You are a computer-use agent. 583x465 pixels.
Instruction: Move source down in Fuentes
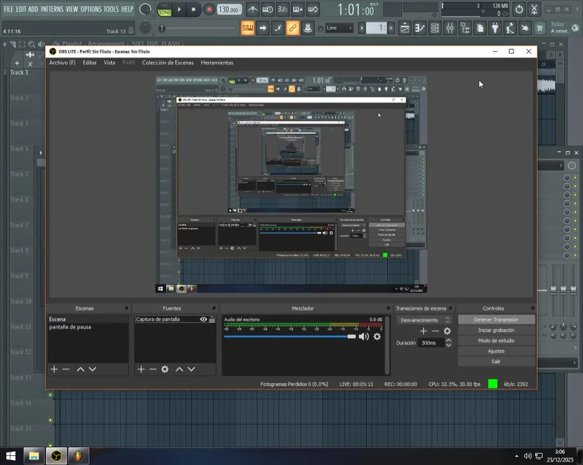tap(191, 369)
